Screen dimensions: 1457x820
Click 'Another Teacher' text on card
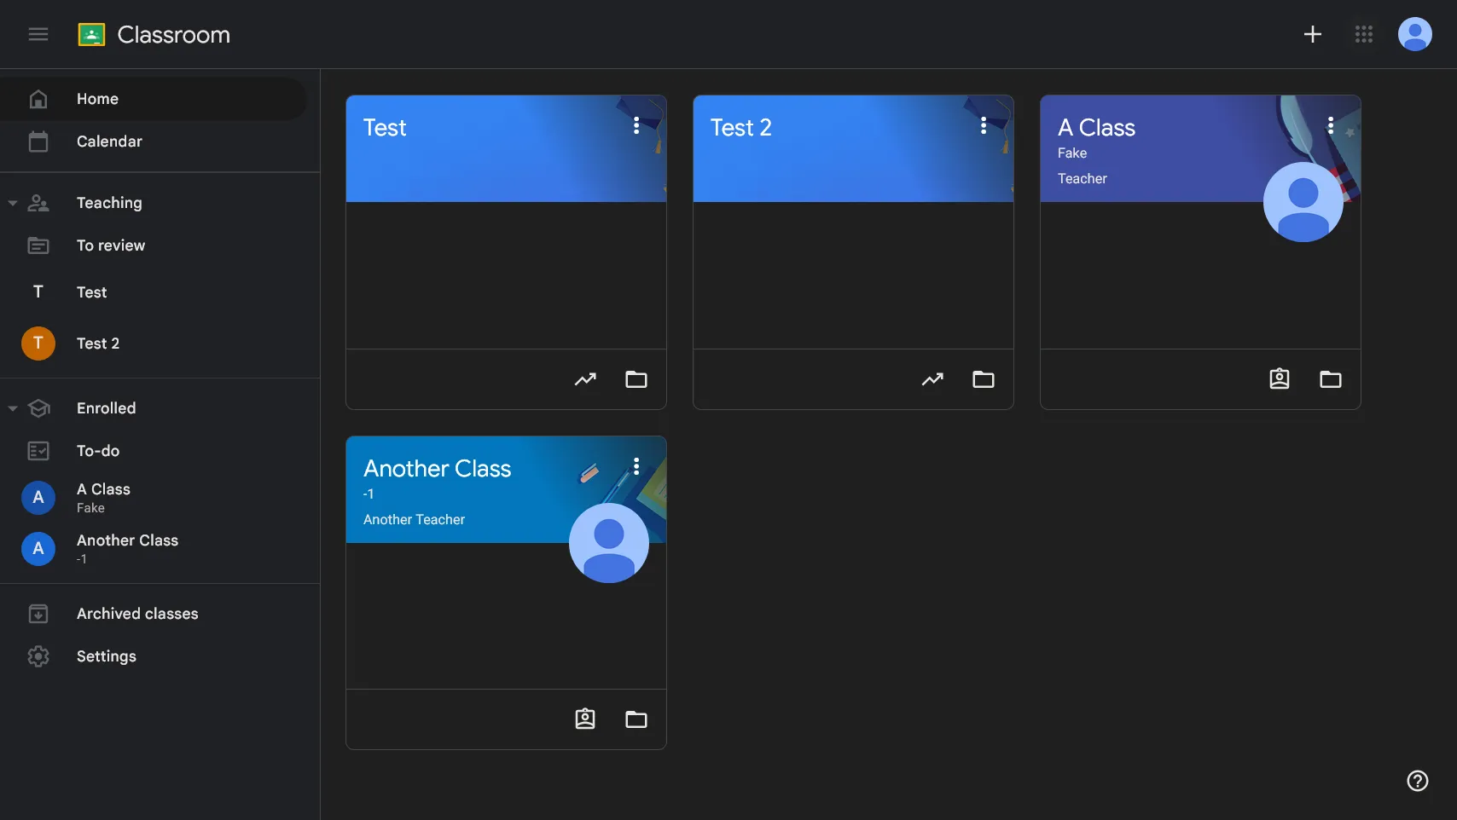tap(414, 520)
